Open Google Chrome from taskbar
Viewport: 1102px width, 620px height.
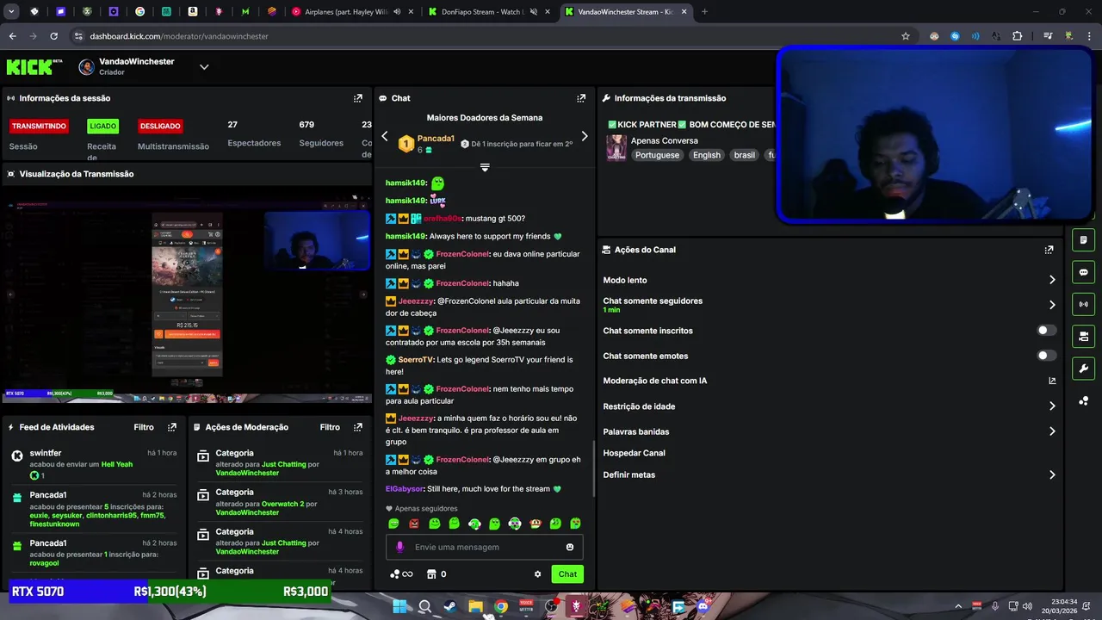click(501, 606)
